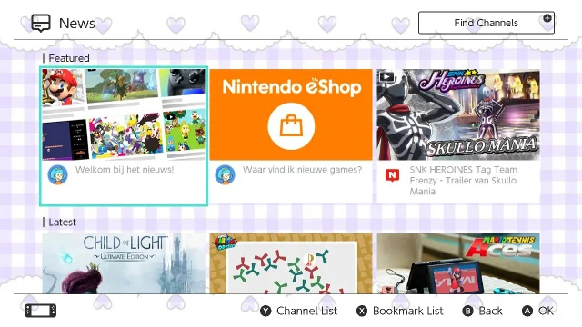Open the Child of Light Ultimate Edition article
582x327 pixels.
click(124, 263)
